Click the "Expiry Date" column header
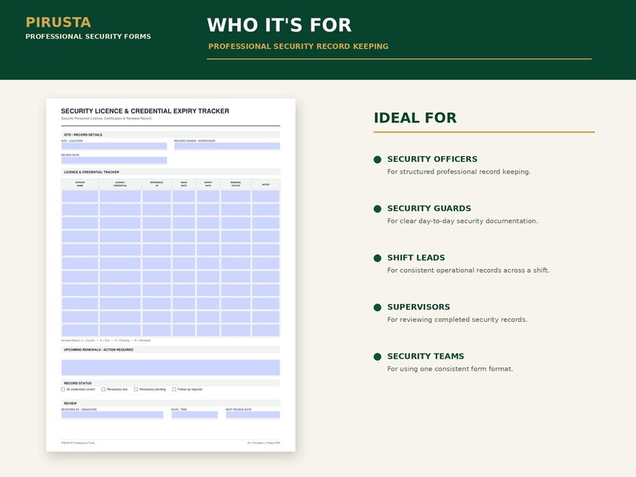 (208, 184)
